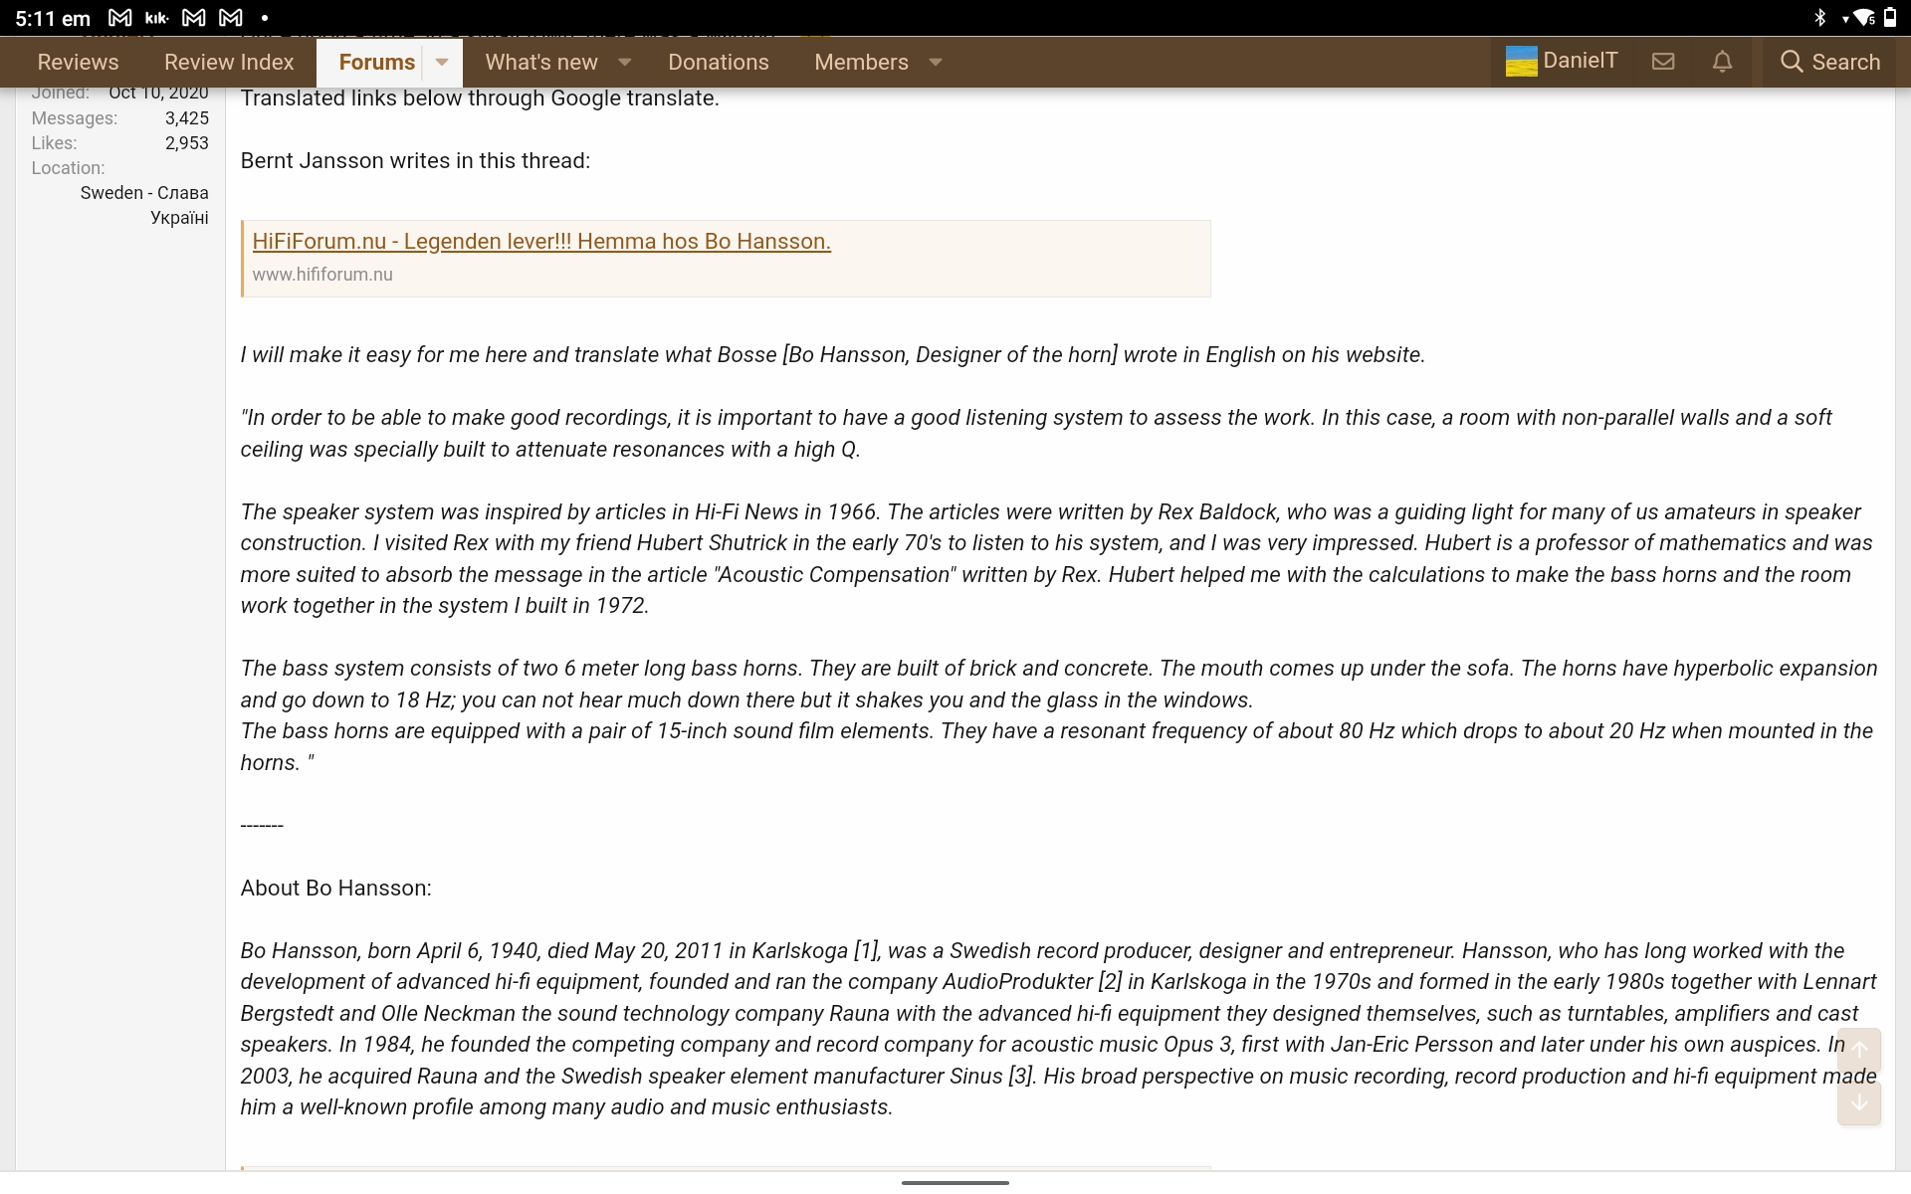Jump to top with up arrow
This screenshot has width=1911, height=1194.
pyautogui.click(x=1859, y=1051)
